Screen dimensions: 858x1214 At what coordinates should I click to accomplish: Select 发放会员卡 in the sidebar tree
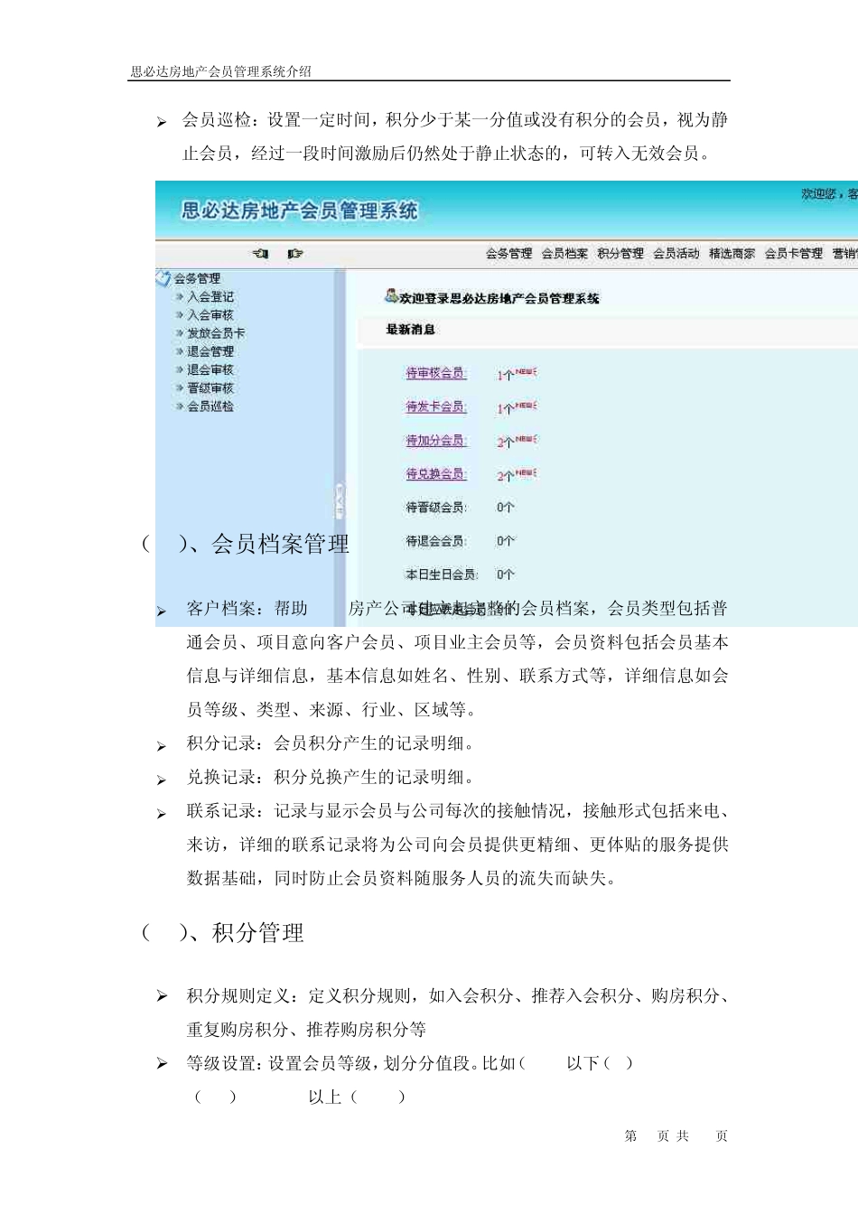pyautogui.click(x=216, y=333)
